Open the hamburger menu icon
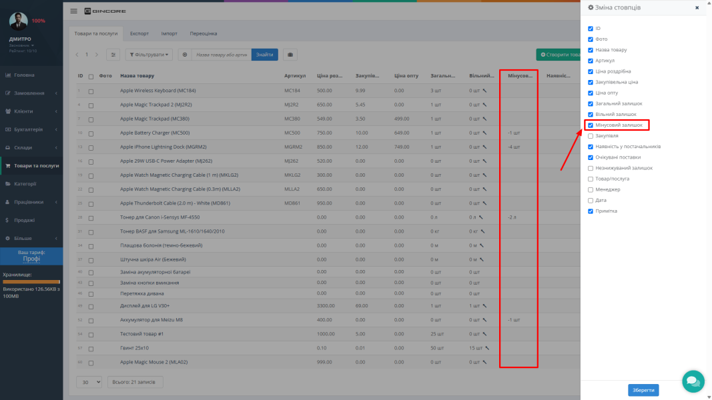The image size is (712, 400). (x=73, y=11)
